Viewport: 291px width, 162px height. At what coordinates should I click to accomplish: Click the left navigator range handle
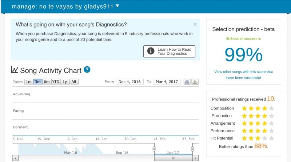[154, 149]
